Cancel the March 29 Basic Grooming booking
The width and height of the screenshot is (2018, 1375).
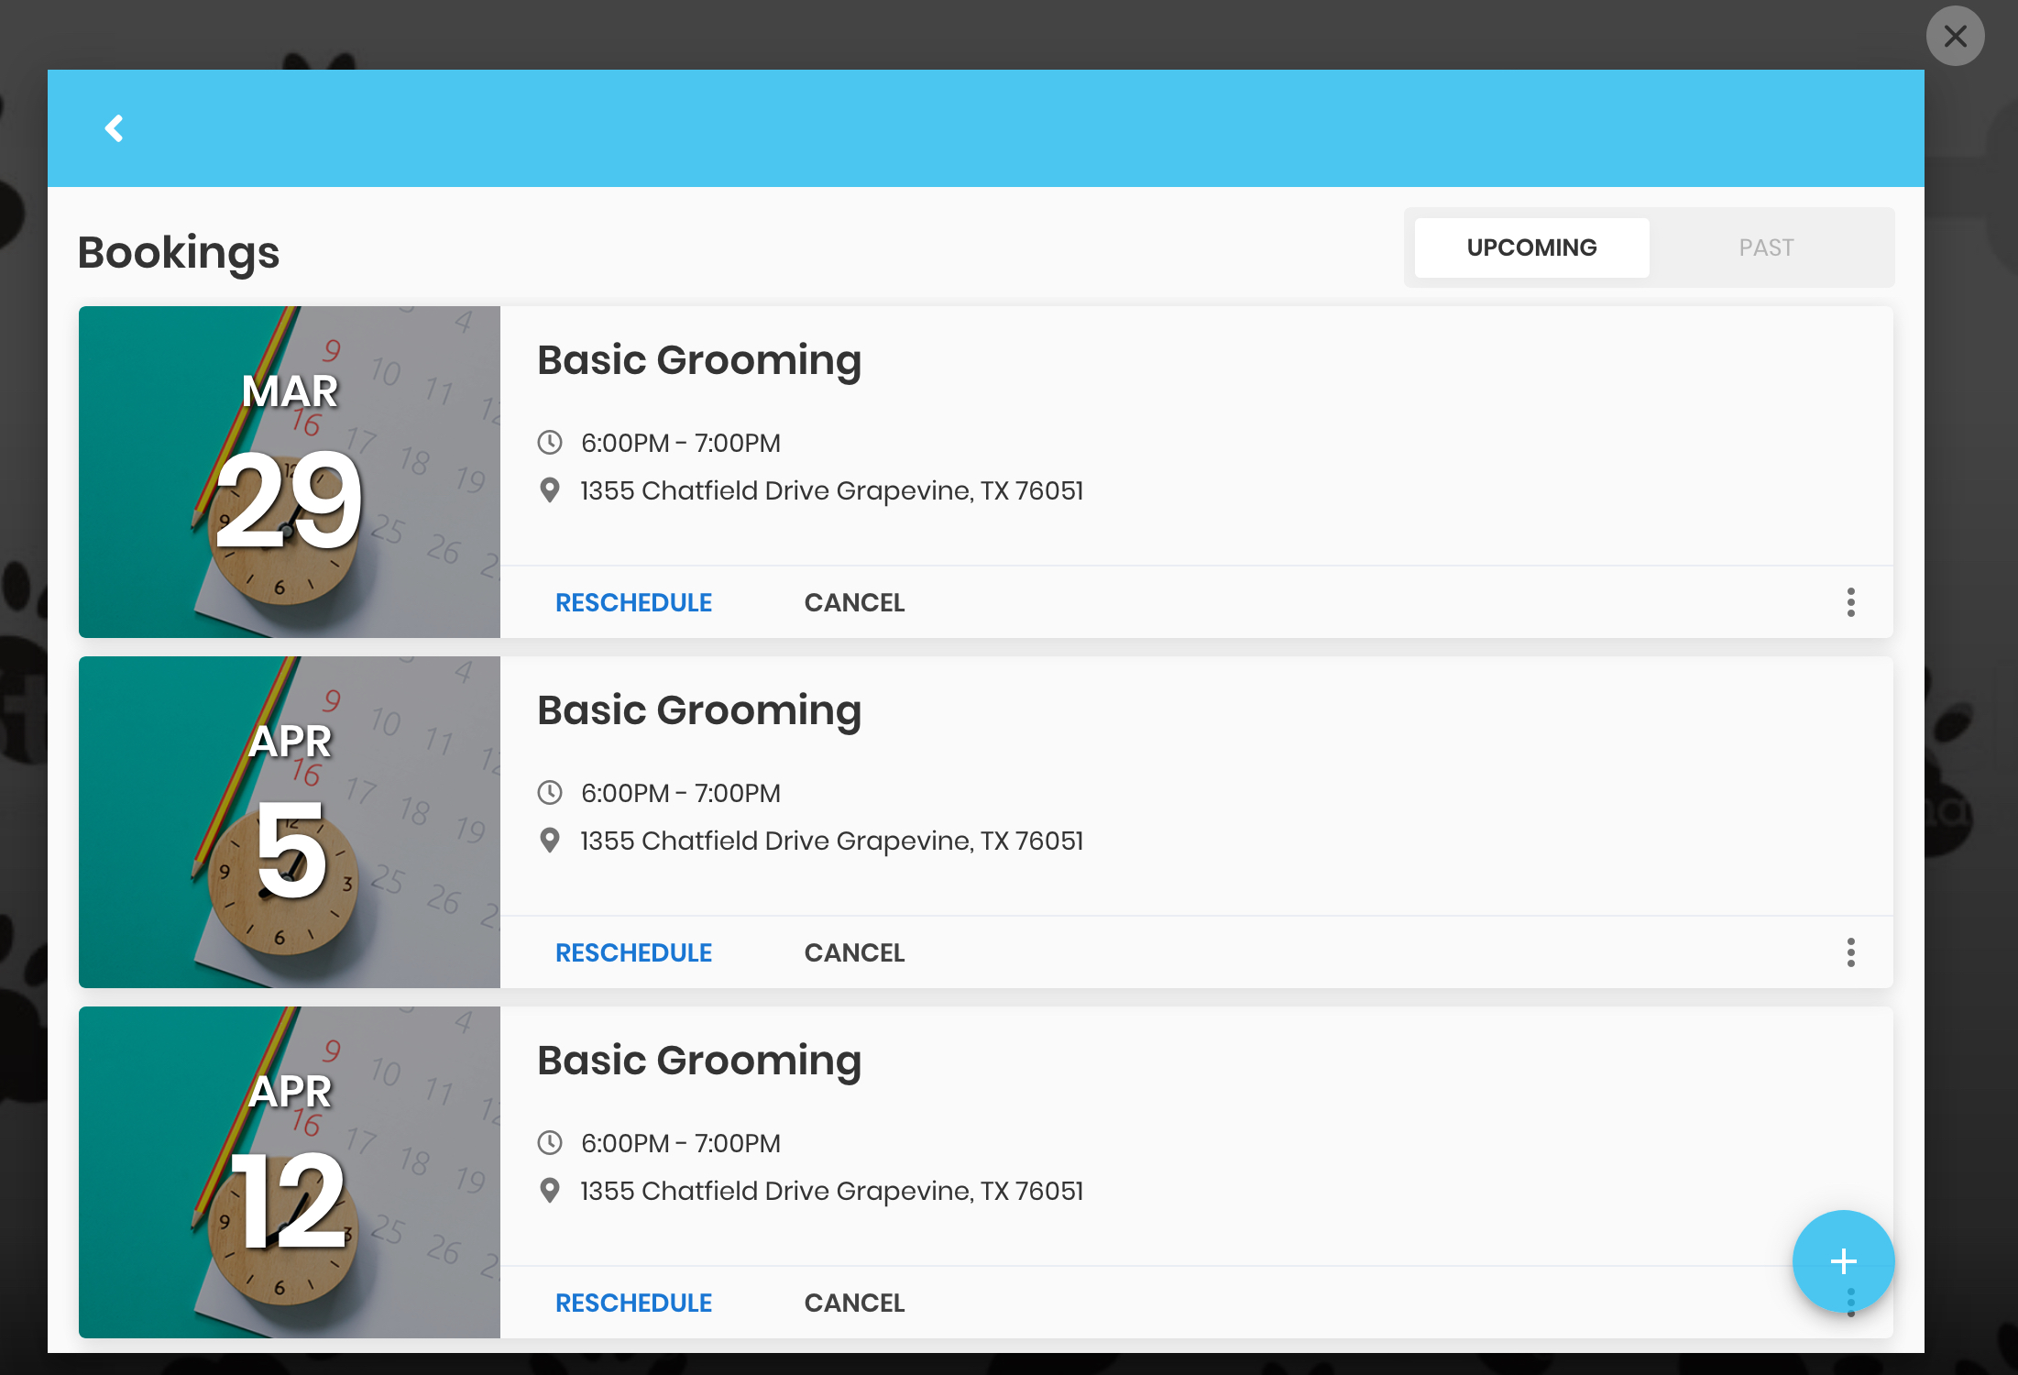coord(854,602)
